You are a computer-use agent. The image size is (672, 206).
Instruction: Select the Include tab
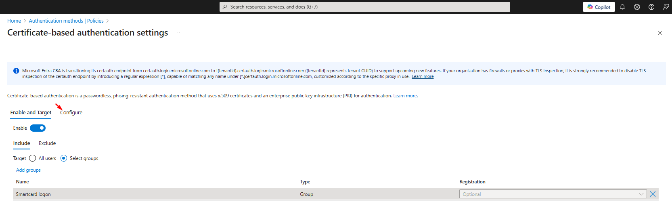(21, 143)
